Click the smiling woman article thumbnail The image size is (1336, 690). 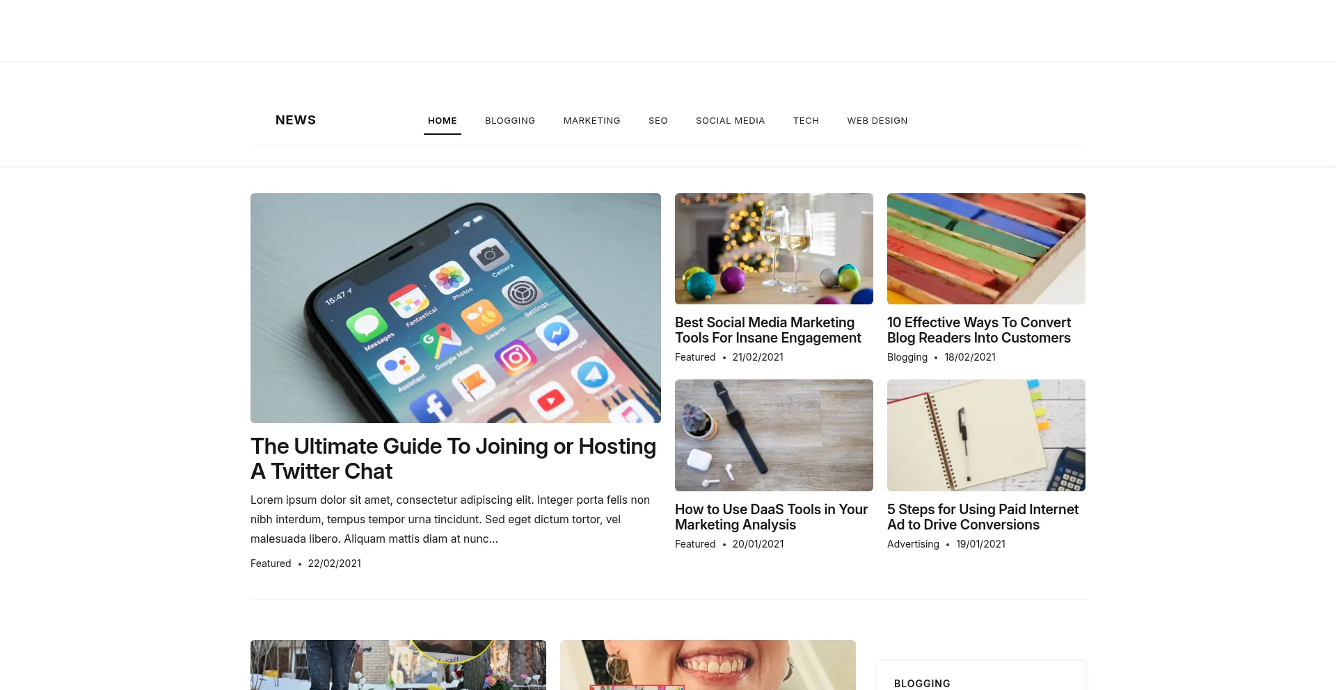click(x=708, y=665)
